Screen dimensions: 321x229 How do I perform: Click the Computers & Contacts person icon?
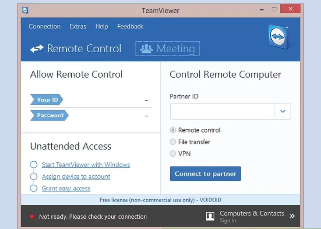pos(210,216)
